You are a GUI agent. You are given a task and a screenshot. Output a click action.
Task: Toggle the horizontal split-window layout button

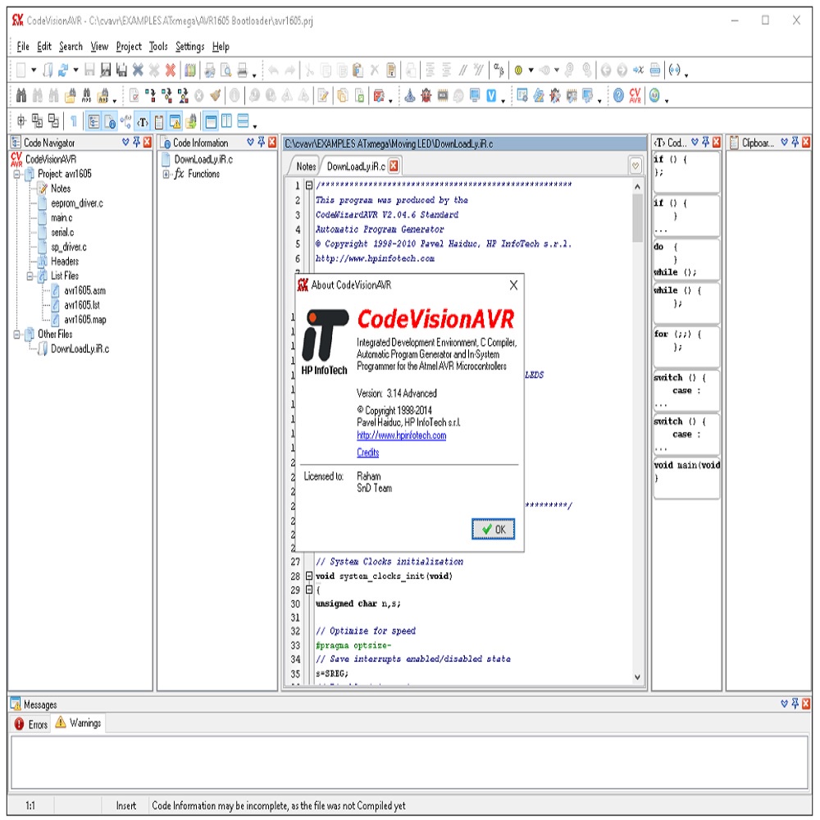point(243,121)
